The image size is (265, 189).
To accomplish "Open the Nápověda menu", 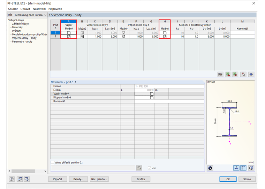I will click(x=55, y=9).
